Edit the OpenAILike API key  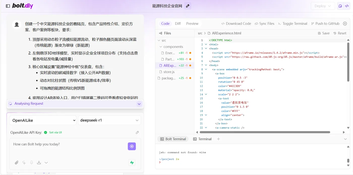click(x=137, y=133)
